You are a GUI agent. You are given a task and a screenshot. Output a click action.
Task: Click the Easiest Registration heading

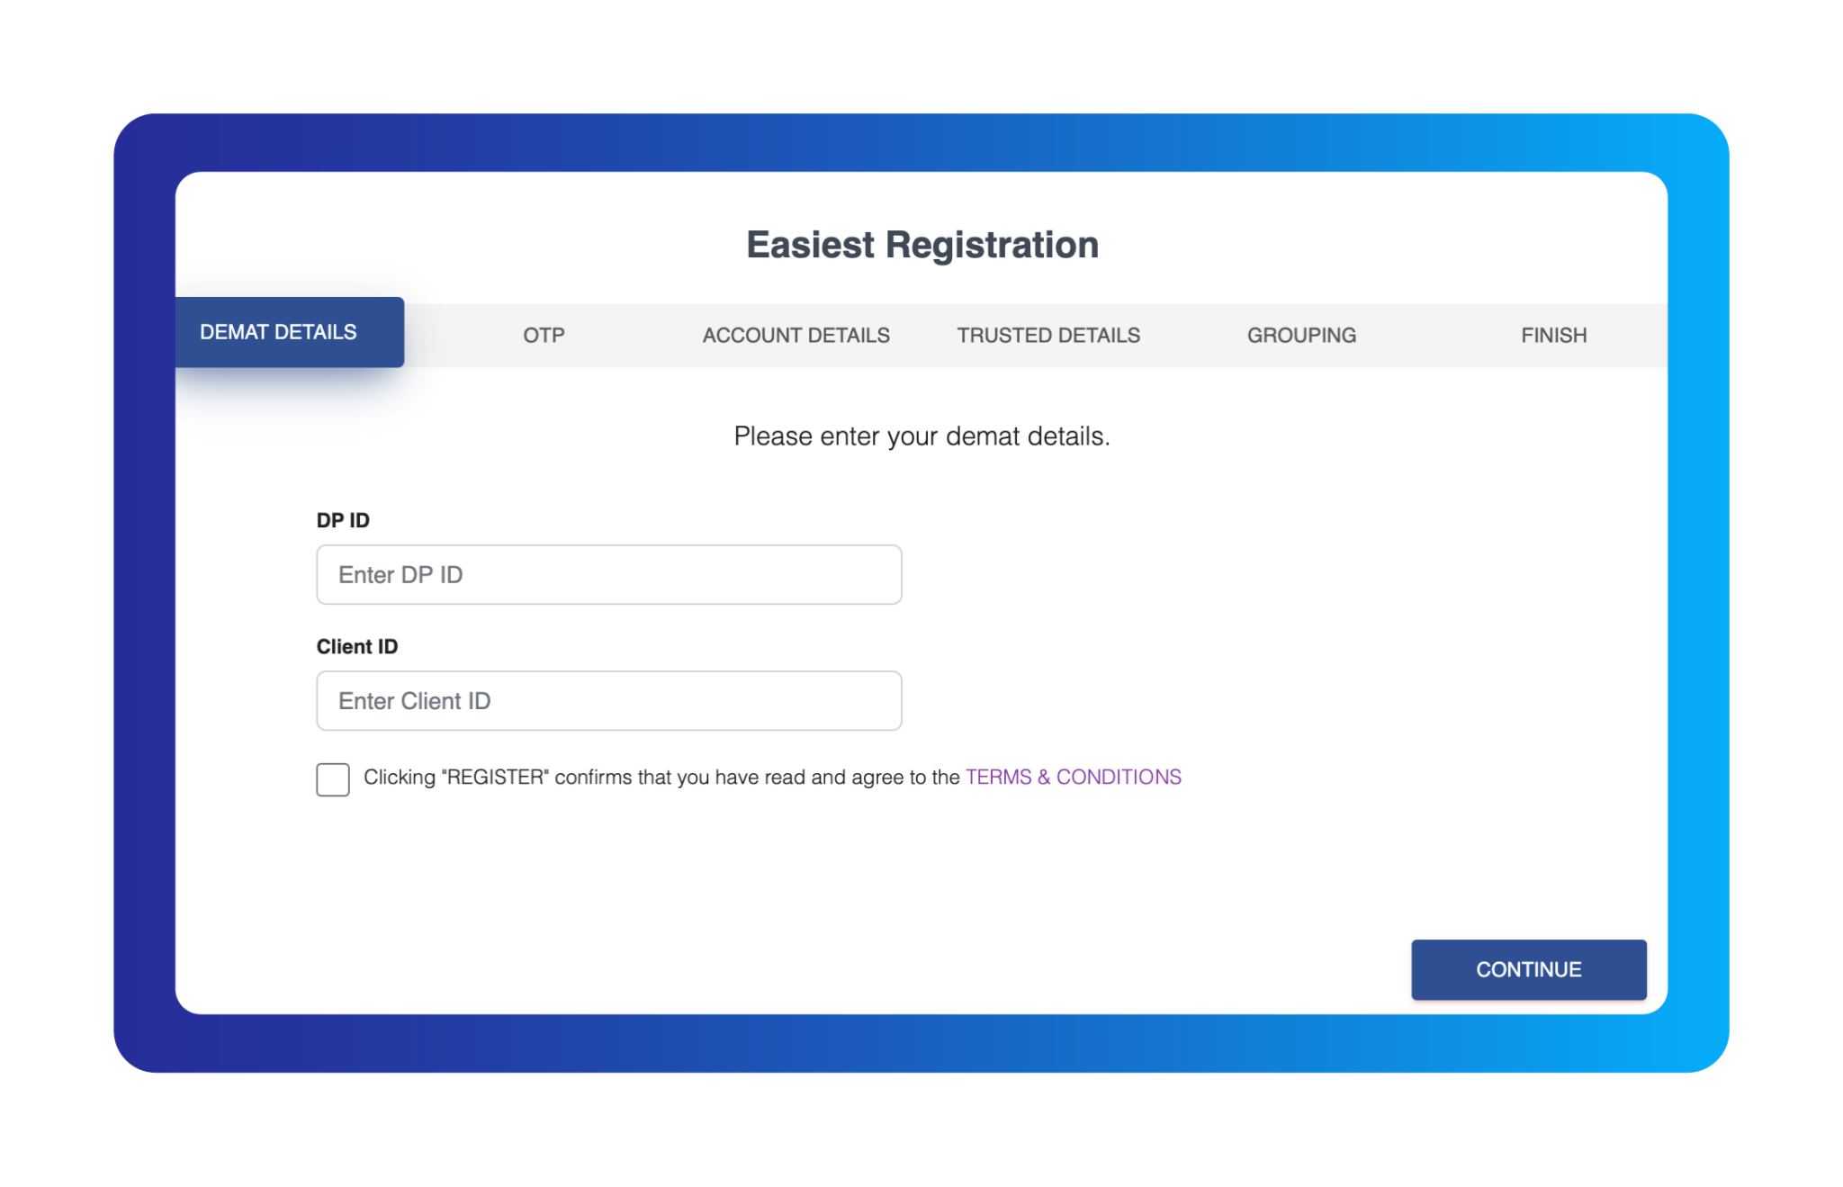(921, 244)
